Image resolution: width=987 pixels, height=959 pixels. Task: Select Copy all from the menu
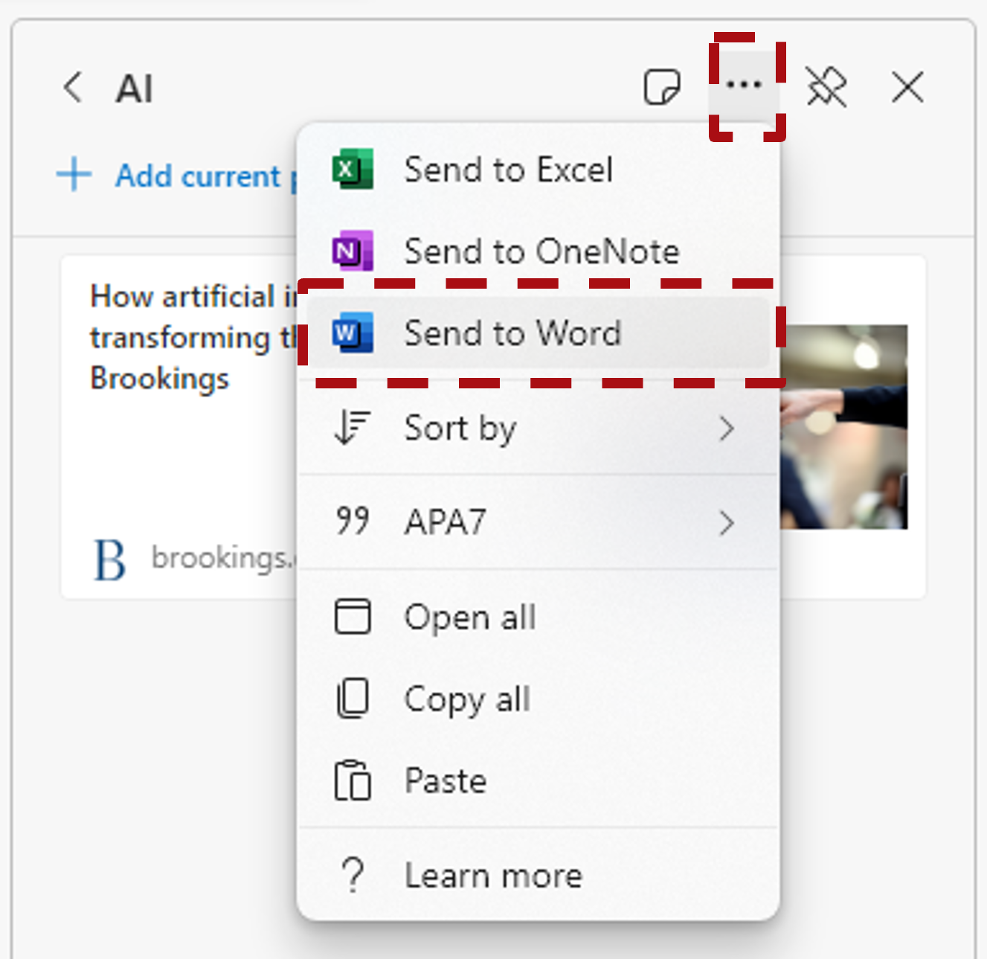(538, 699)
